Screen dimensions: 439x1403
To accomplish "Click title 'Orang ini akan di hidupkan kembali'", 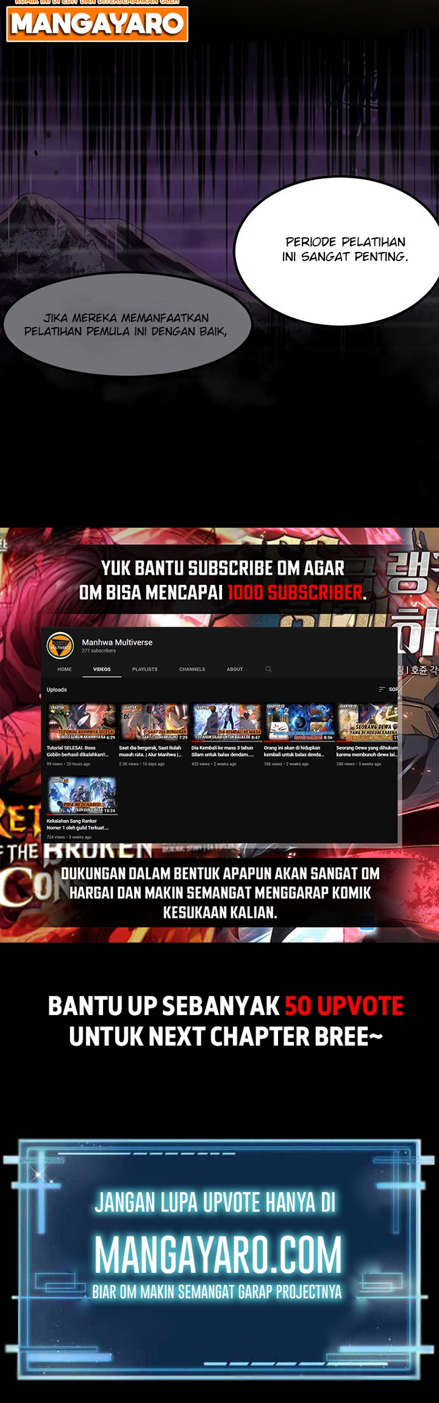I will click(294, 751).
